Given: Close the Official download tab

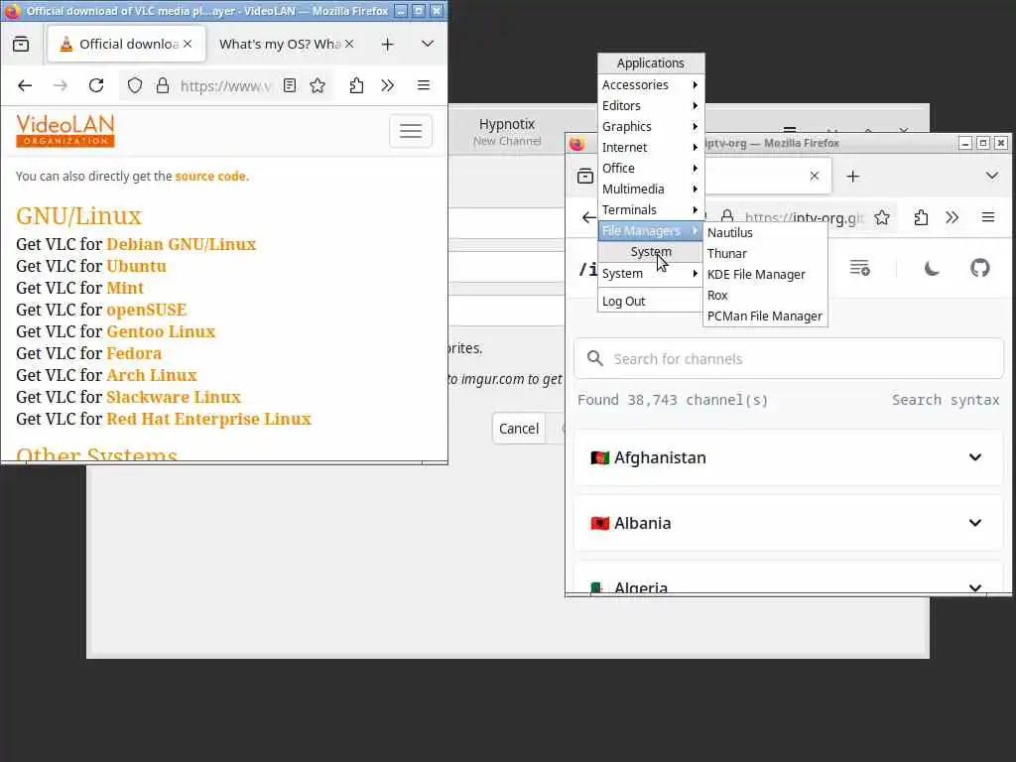Looking at the screenshot, I should point(188,44).
